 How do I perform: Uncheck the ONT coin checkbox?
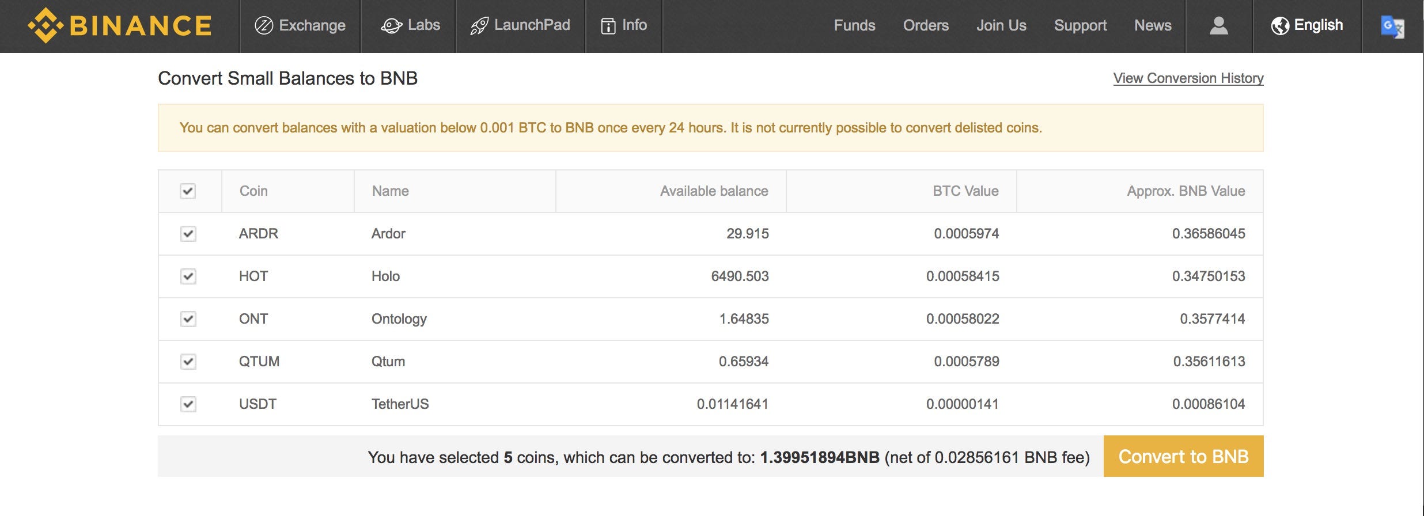(x=188, y=319)
